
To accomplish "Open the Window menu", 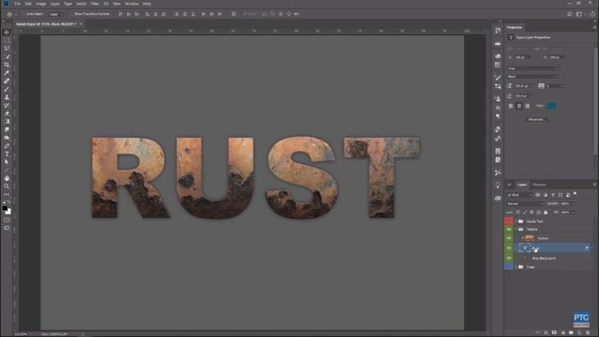I will pyautogui.click(x=131, y=3).
